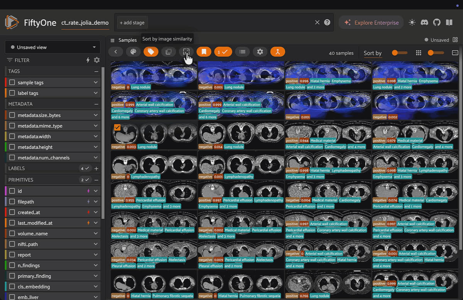Open the GitHub icon link
Screen dimensions: 463x300
point(437,22)
